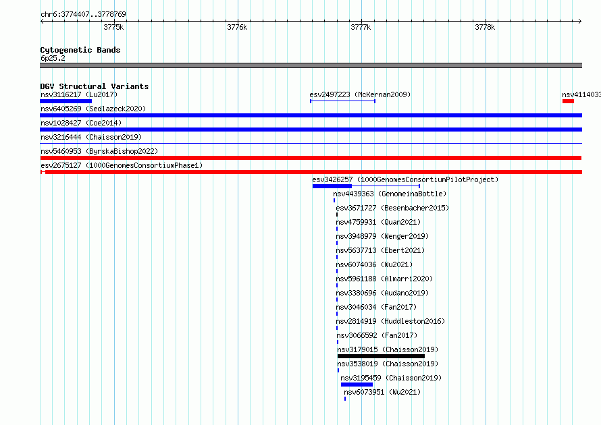The image size is (601, 425).
Task: Click the blue bar for nsv6405269
Action: [311, 115]
